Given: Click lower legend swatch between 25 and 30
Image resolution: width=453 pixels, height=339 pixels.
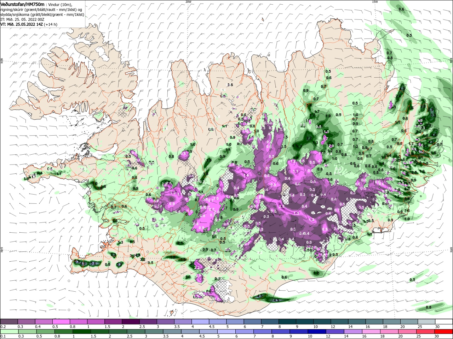Looking at the screenshot, I should coord(426,332).
